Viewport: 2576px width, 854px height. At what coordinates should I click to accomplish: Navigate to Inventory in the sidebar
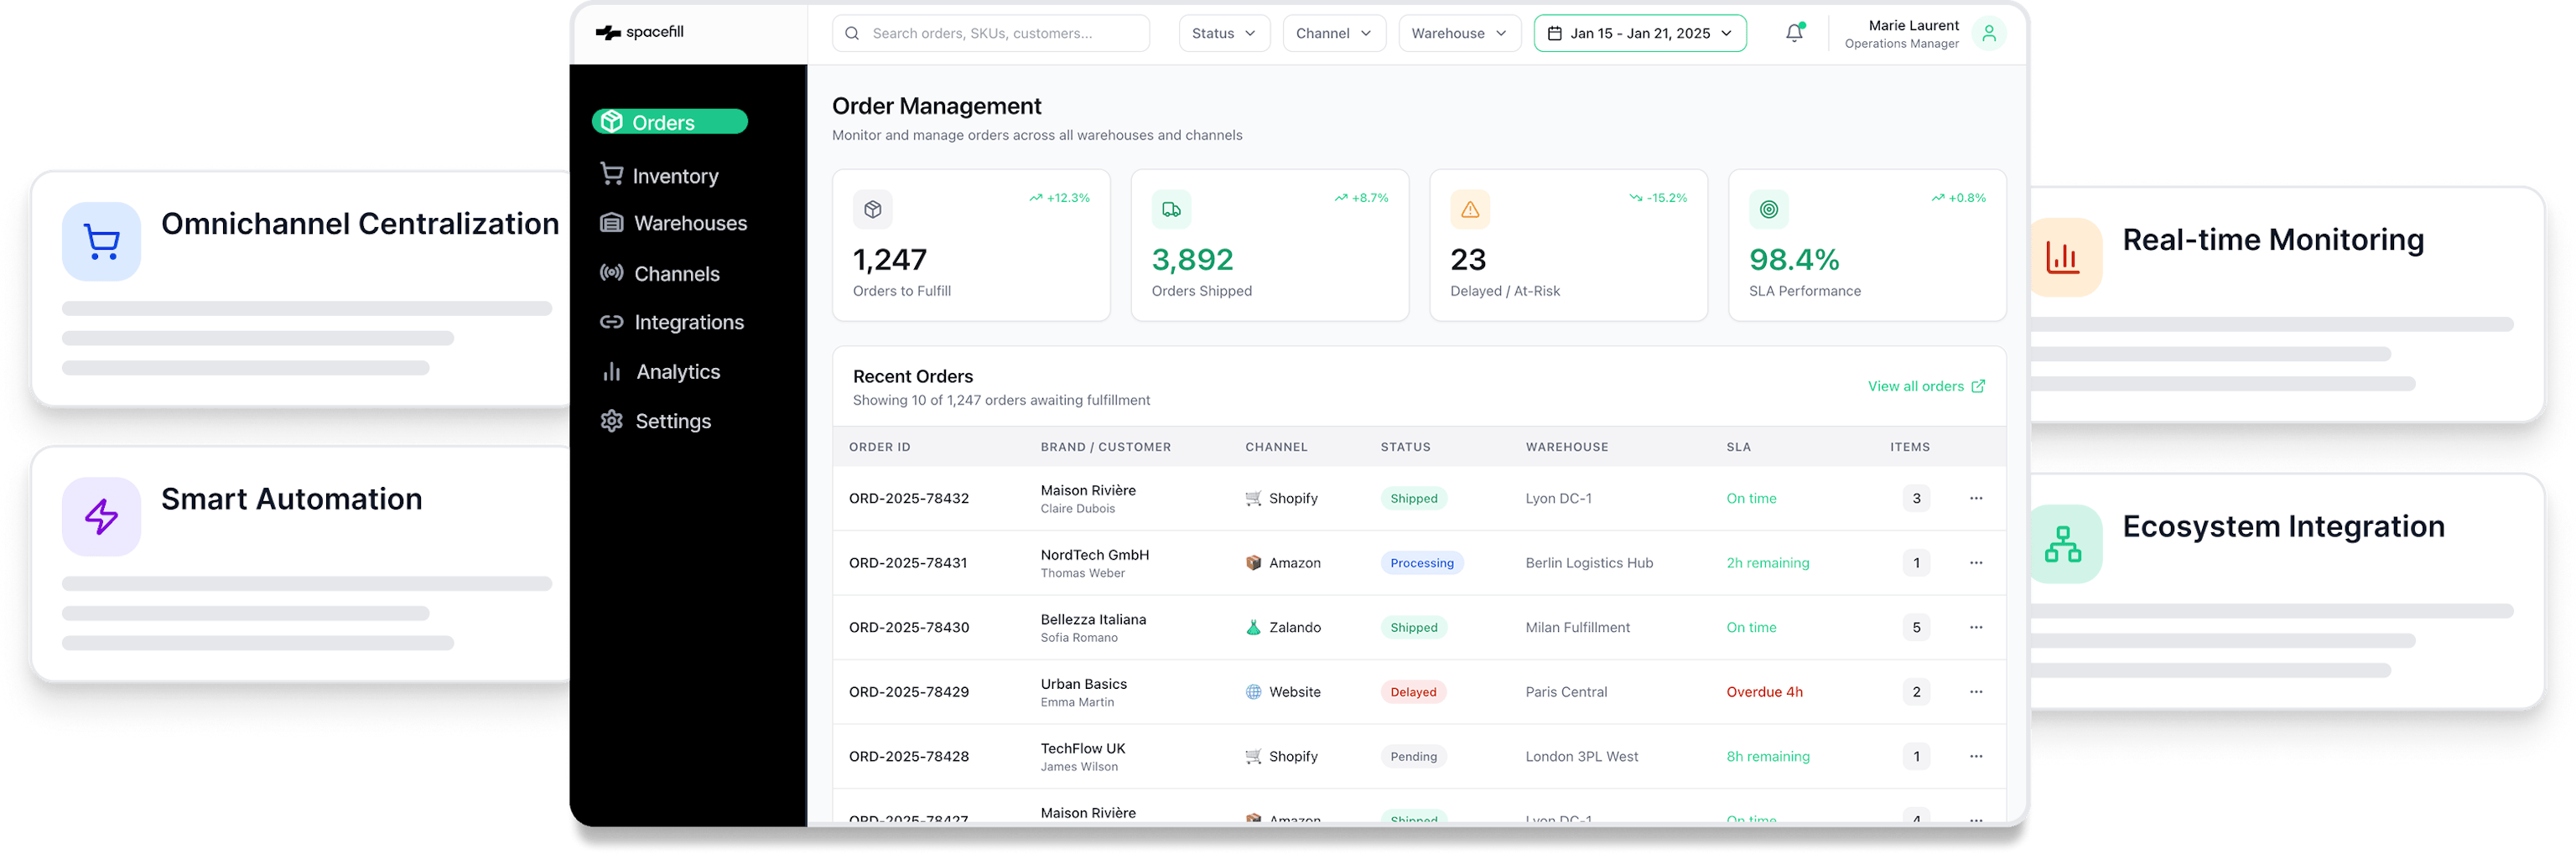[x=674, y=176]
